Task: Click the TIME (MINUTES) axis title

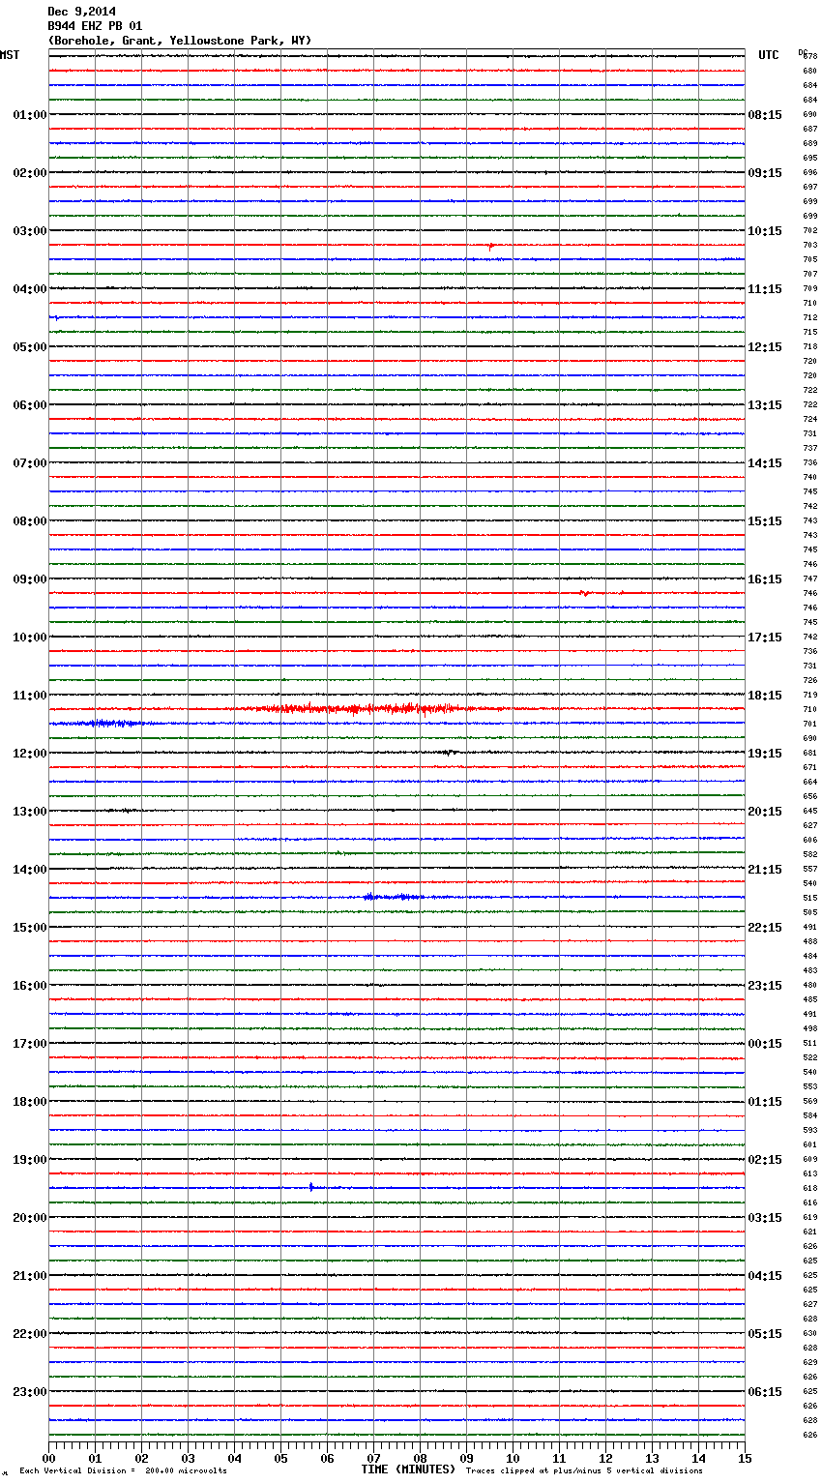Action: (x=408, y=1469)
